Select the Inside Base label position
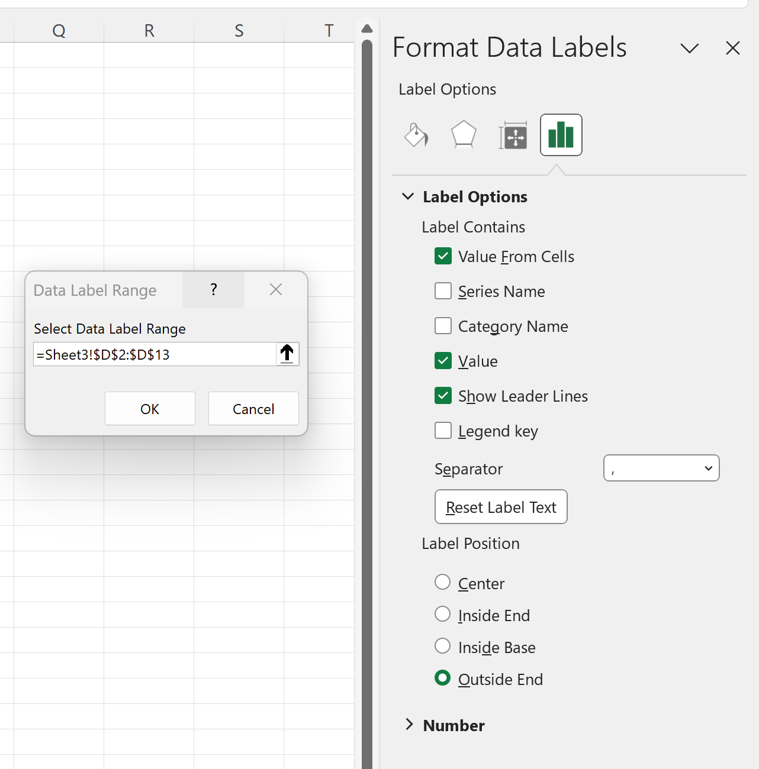 click(x=442, y=646)
